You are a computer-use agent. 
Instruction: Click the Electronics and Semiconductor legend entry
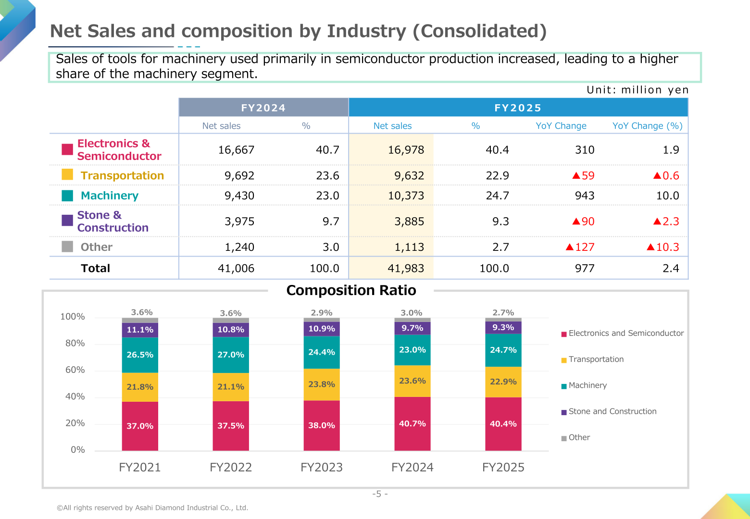tap(623, 334)
